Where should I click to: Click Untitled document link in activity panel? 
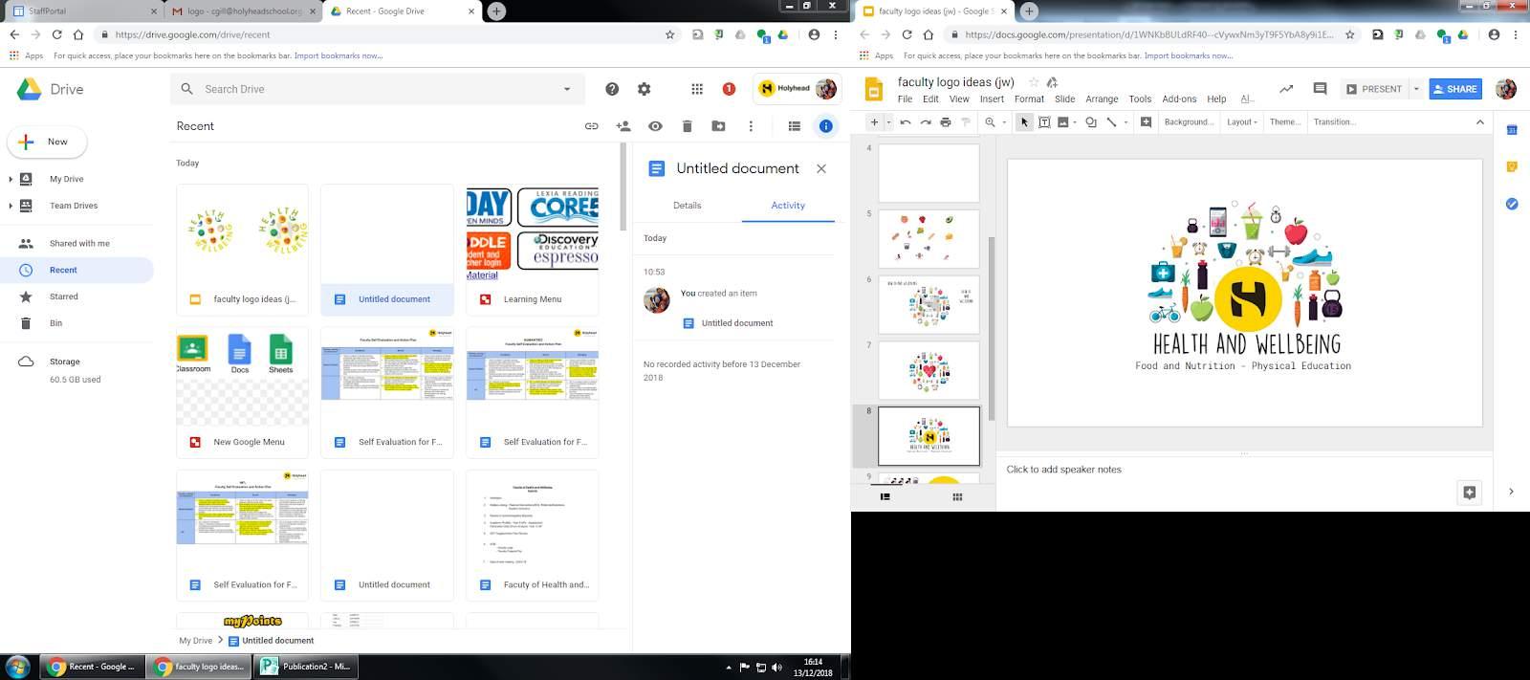click(737, 323)
